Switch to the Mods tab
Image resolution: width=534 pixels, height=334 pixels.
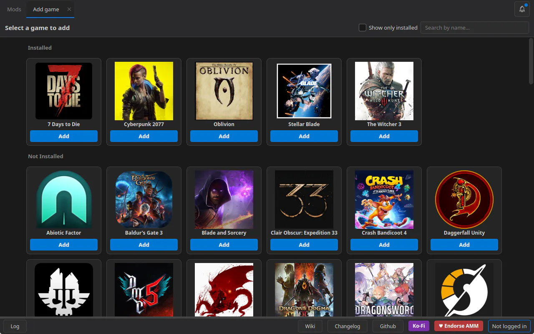[14, 9]
